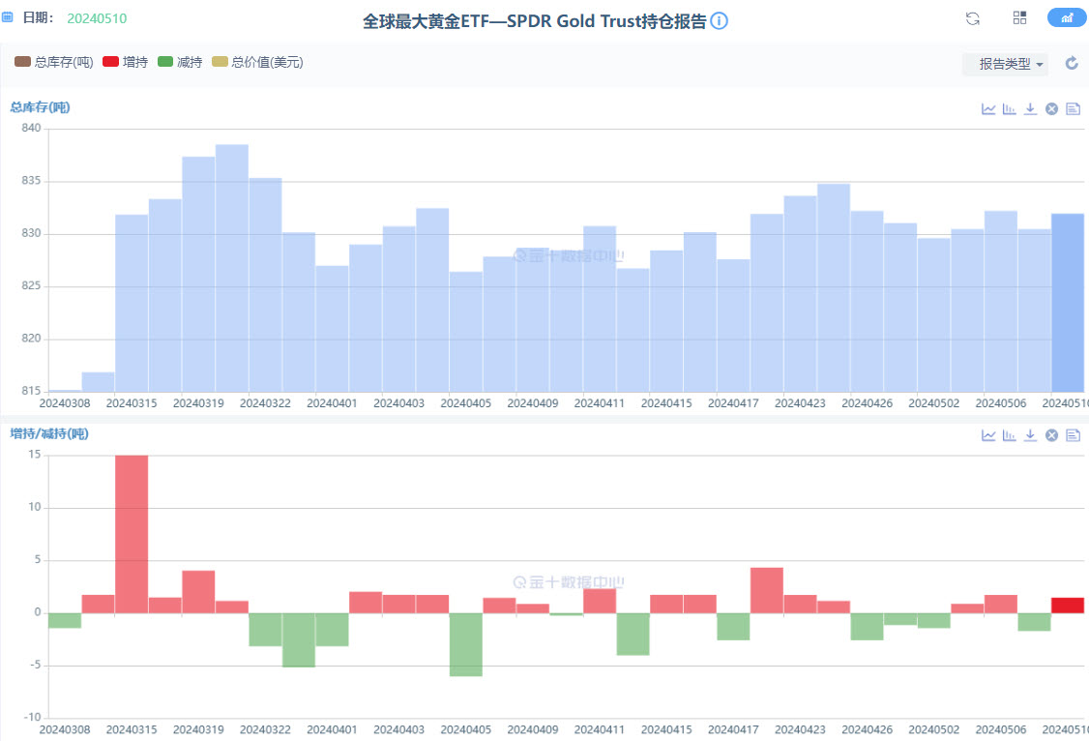The height and width of the screenshot is (741, 1089).
Task: Click the tallest 总库存 bar near 838 tons
Action: (232, 268)
